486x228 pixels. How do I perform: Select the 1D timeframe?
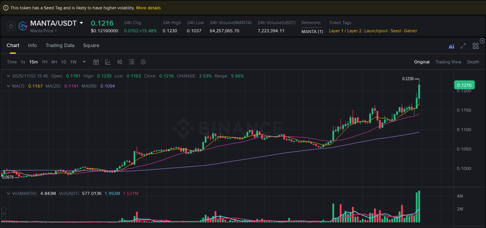tap(63, 62)
